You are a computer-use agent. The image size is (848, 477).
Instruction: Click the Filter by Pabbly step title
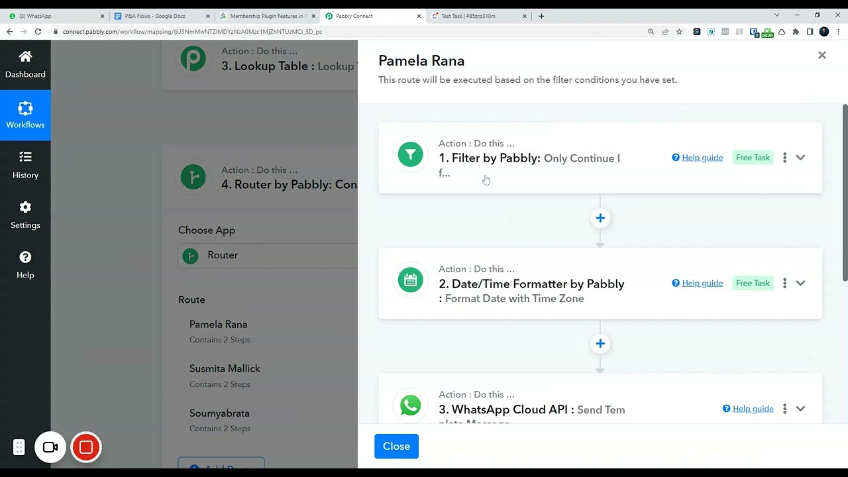(490, 158)
